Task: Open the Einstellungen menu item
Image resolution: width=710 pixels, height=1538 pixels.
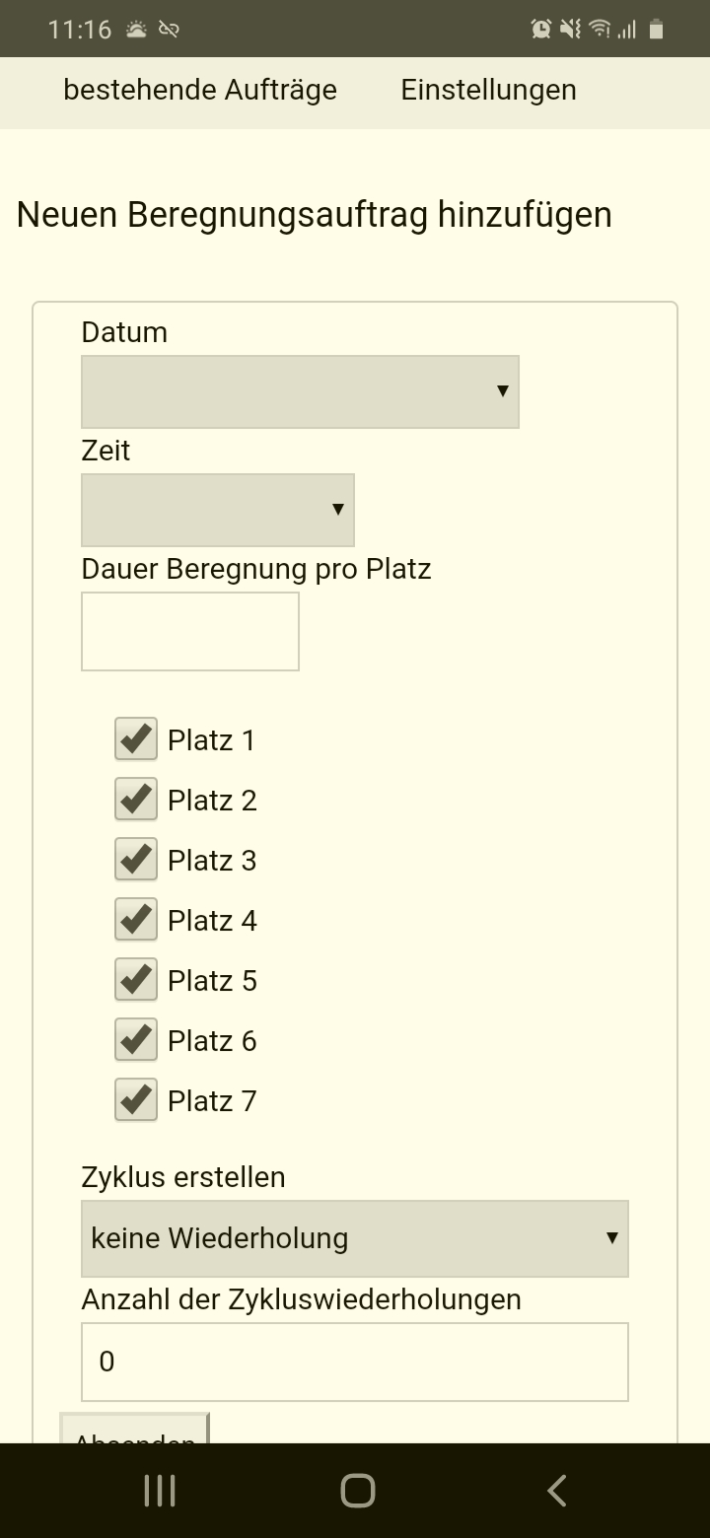Action: coord(488,90)
